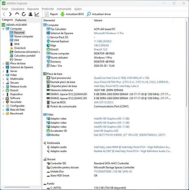Click the Overclock flame icon

[11, 48]
